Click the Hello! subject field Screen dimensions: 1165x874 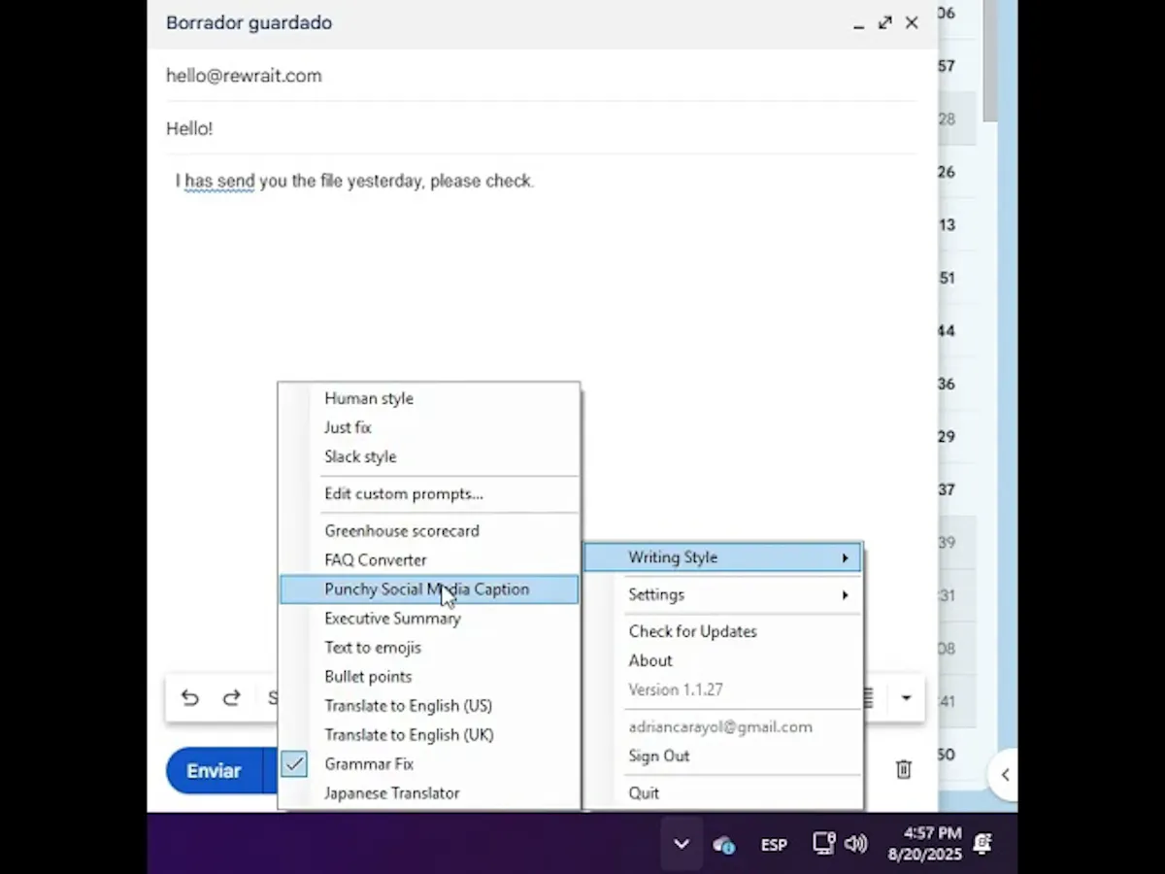tap(540, 128)
